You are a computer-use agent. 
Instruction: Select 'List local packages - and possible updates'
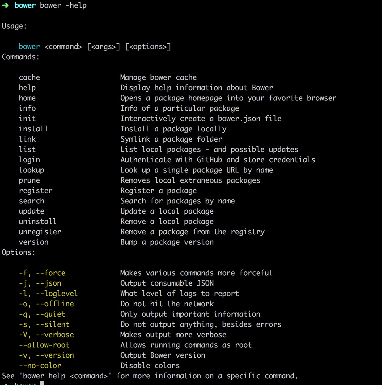coord(209,150)
